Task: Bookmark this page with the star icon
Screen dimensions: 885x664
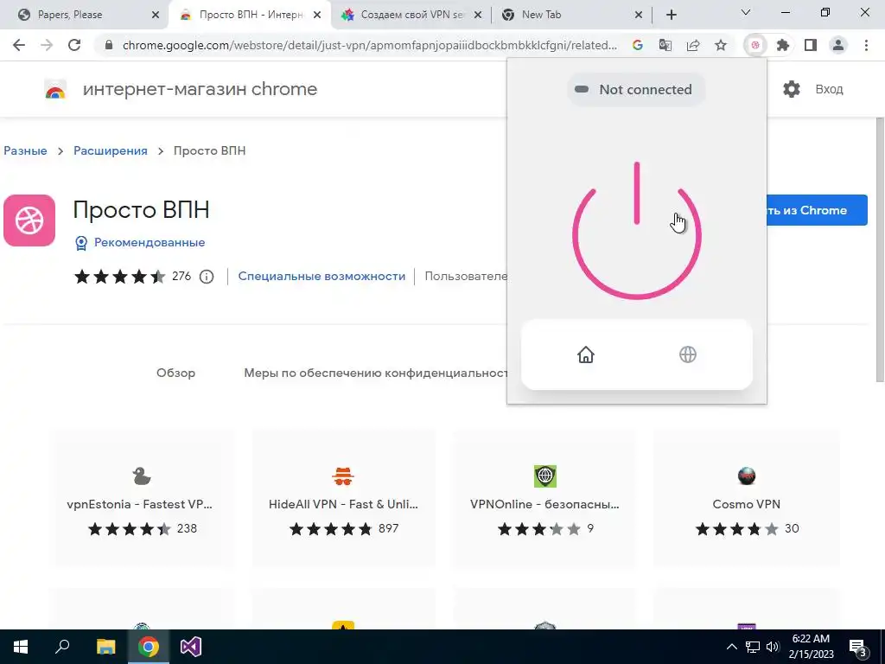Action: point(721,45)
